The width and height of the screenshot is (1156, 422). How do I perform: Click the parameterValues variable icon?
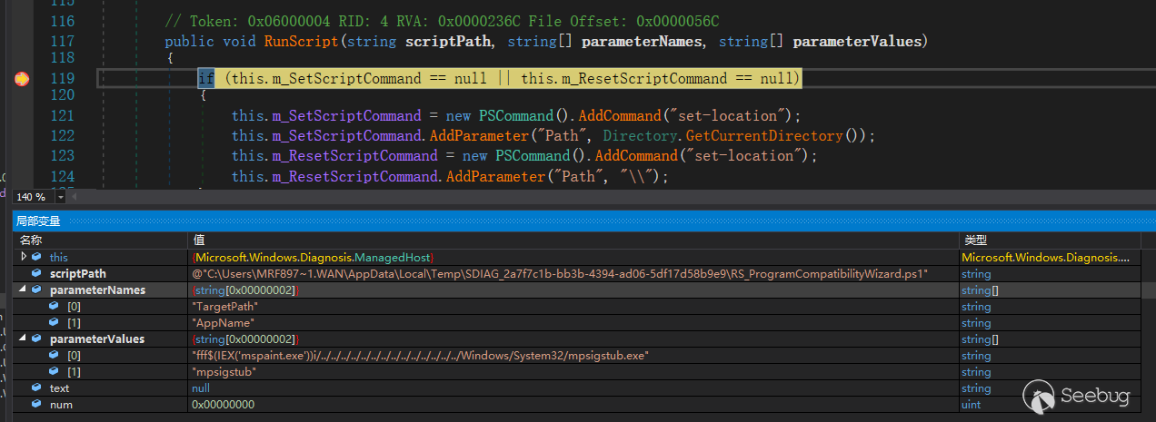point(36,339)
